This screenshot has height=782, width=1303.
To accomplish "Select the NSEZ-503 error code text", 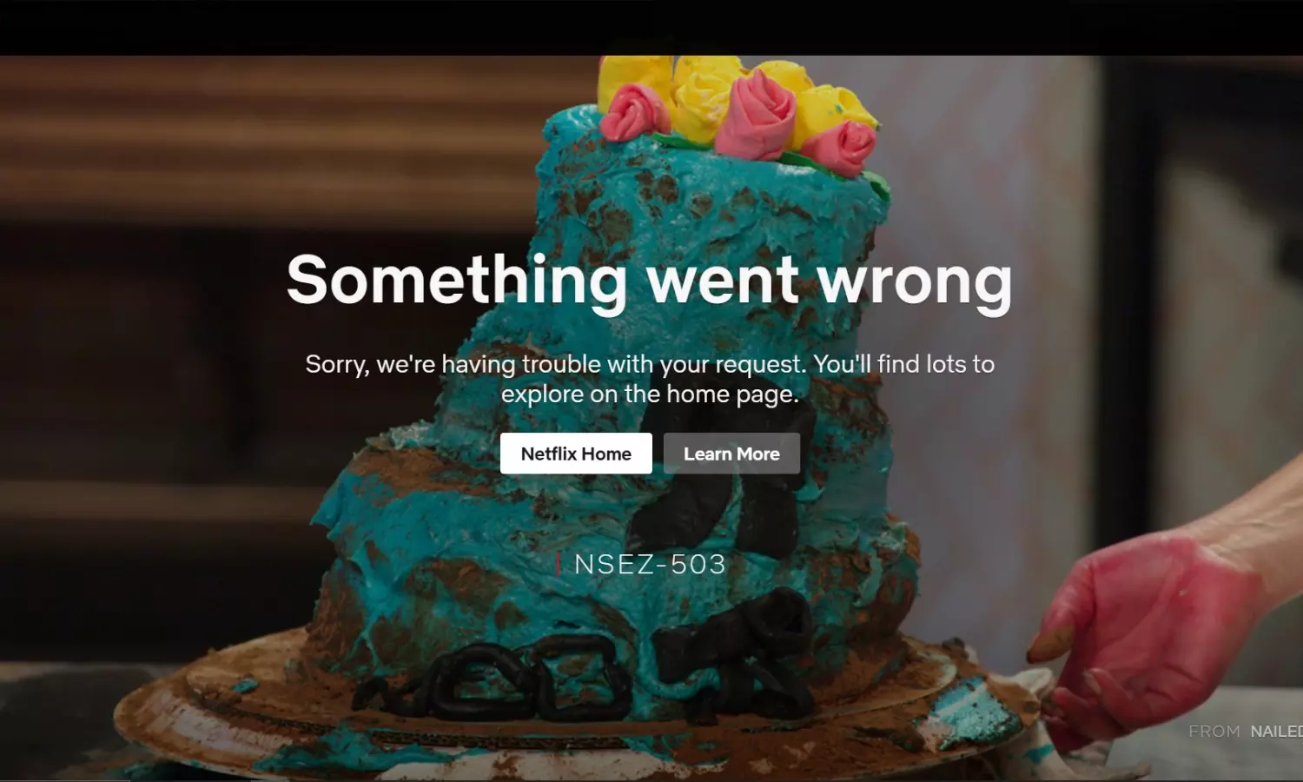I will pos(650,565).
